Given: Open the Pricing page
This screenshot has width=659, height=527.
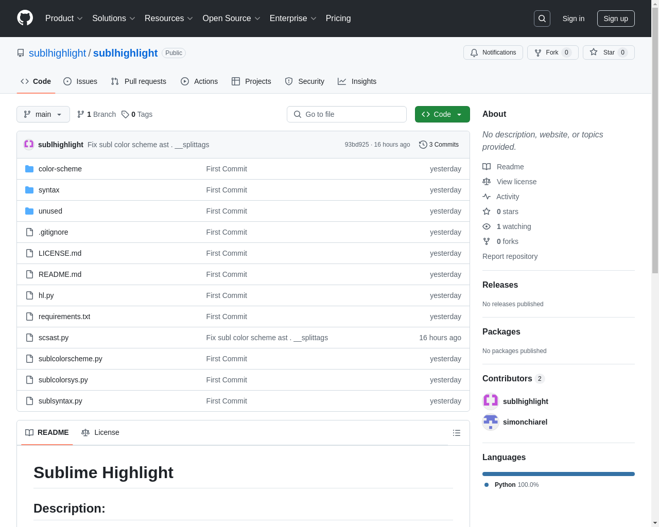Looking at the screenshot, I should coord(338,19).
